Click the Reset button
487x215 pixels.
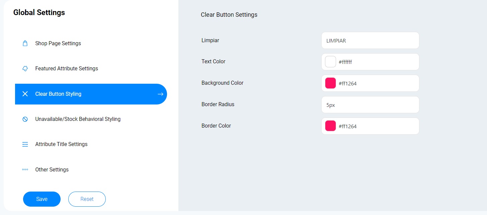87,199
